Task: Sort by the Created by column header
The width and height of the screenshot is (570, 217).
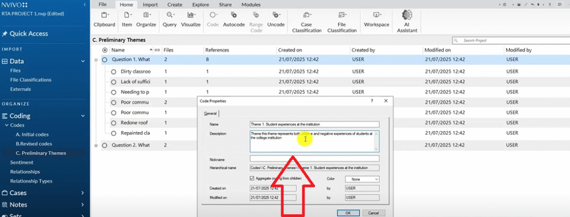Action: [363, 50]
